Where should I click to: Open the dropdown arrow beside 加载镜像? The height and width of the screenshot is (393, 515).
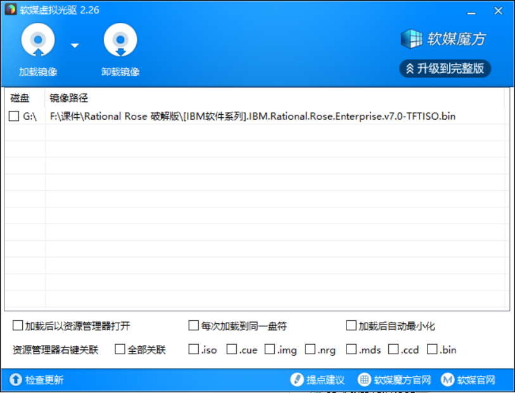tap(75, 46)
